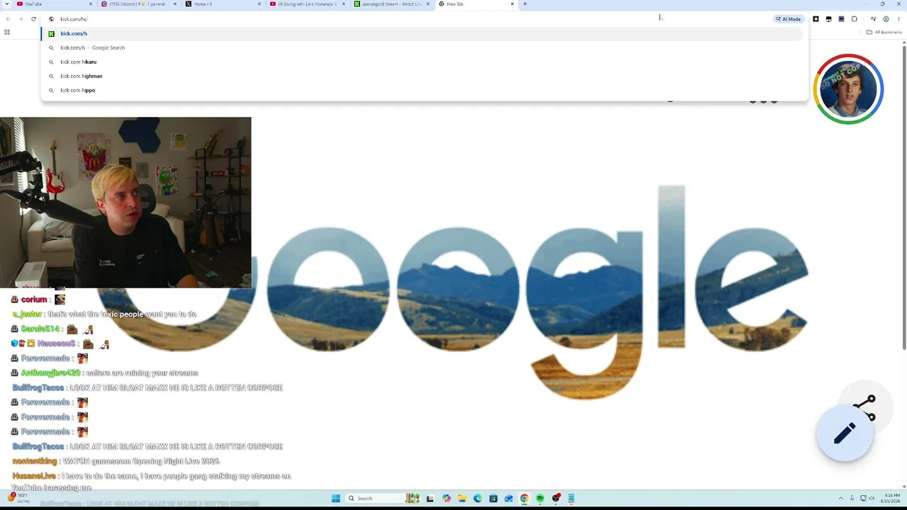Open the last teal app on the taskbar
907x510 pixels.
571,498
